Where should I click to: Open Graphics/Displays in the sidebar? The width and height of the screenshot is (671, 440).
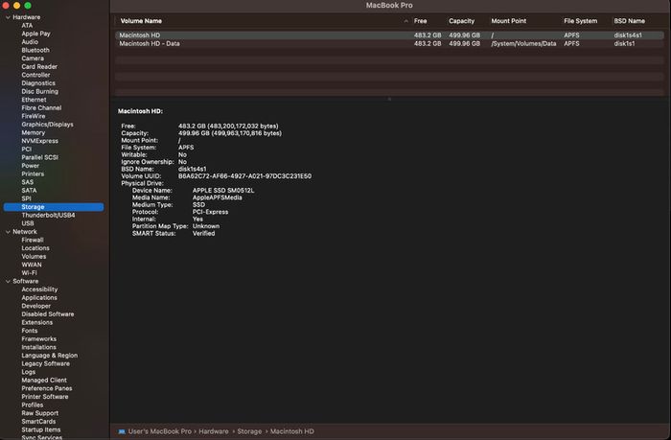point(48,125)
